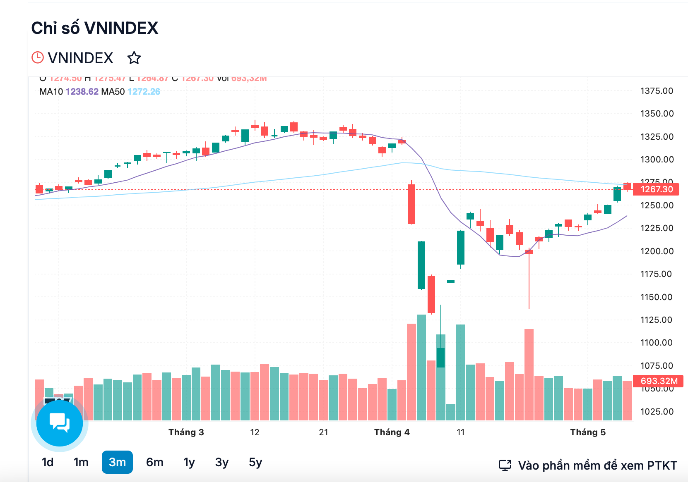The image size is (688, 482).
Task: Switch chart to 6m range
Action: click(155, 462)
